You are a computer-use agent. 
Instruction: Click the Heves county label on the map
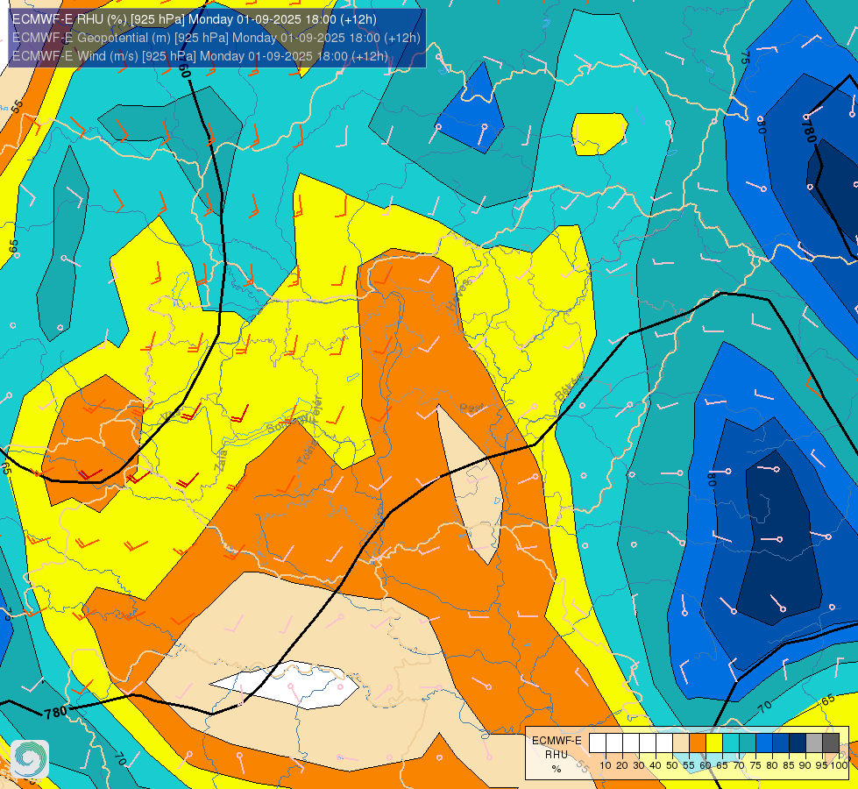point(458,295)
